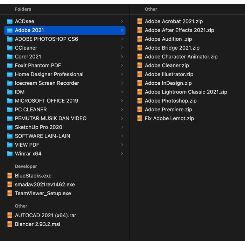
Task: Click the TeamViewer_Setup.exe file icon
Action: [10, 194]
